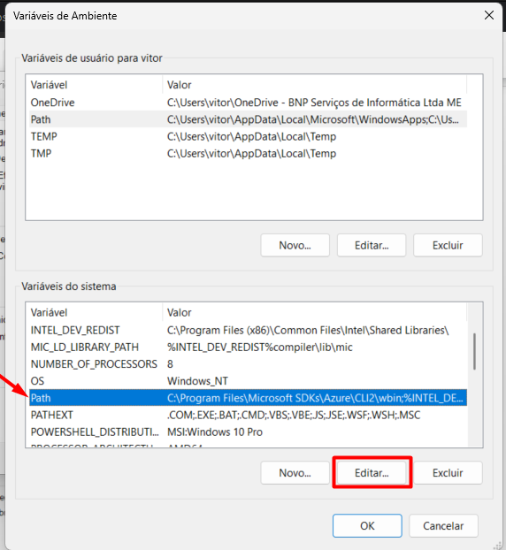Screen dimensions: 506x550
Task: Select POWERSHELL_DISTRIBUTI... system variable
Action: [248, 432]
